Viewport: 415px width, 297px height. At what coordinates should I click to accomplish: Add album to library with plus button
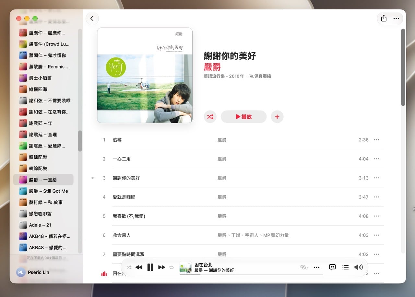pos(277,117)
